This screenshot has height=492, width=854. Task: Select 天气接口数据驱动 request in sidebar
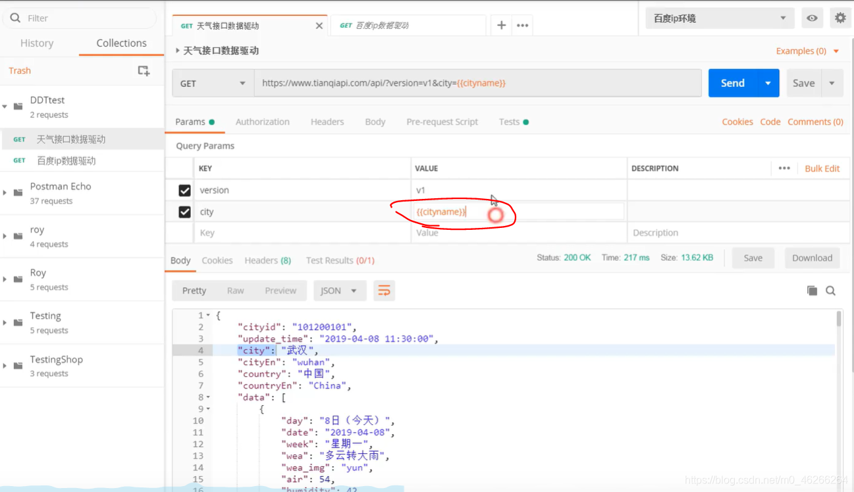point(82,139)
